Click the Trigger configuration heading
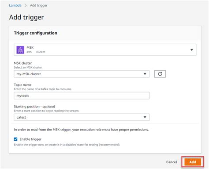The height and width of the screenshot is (169, 209). click(36, 33)
